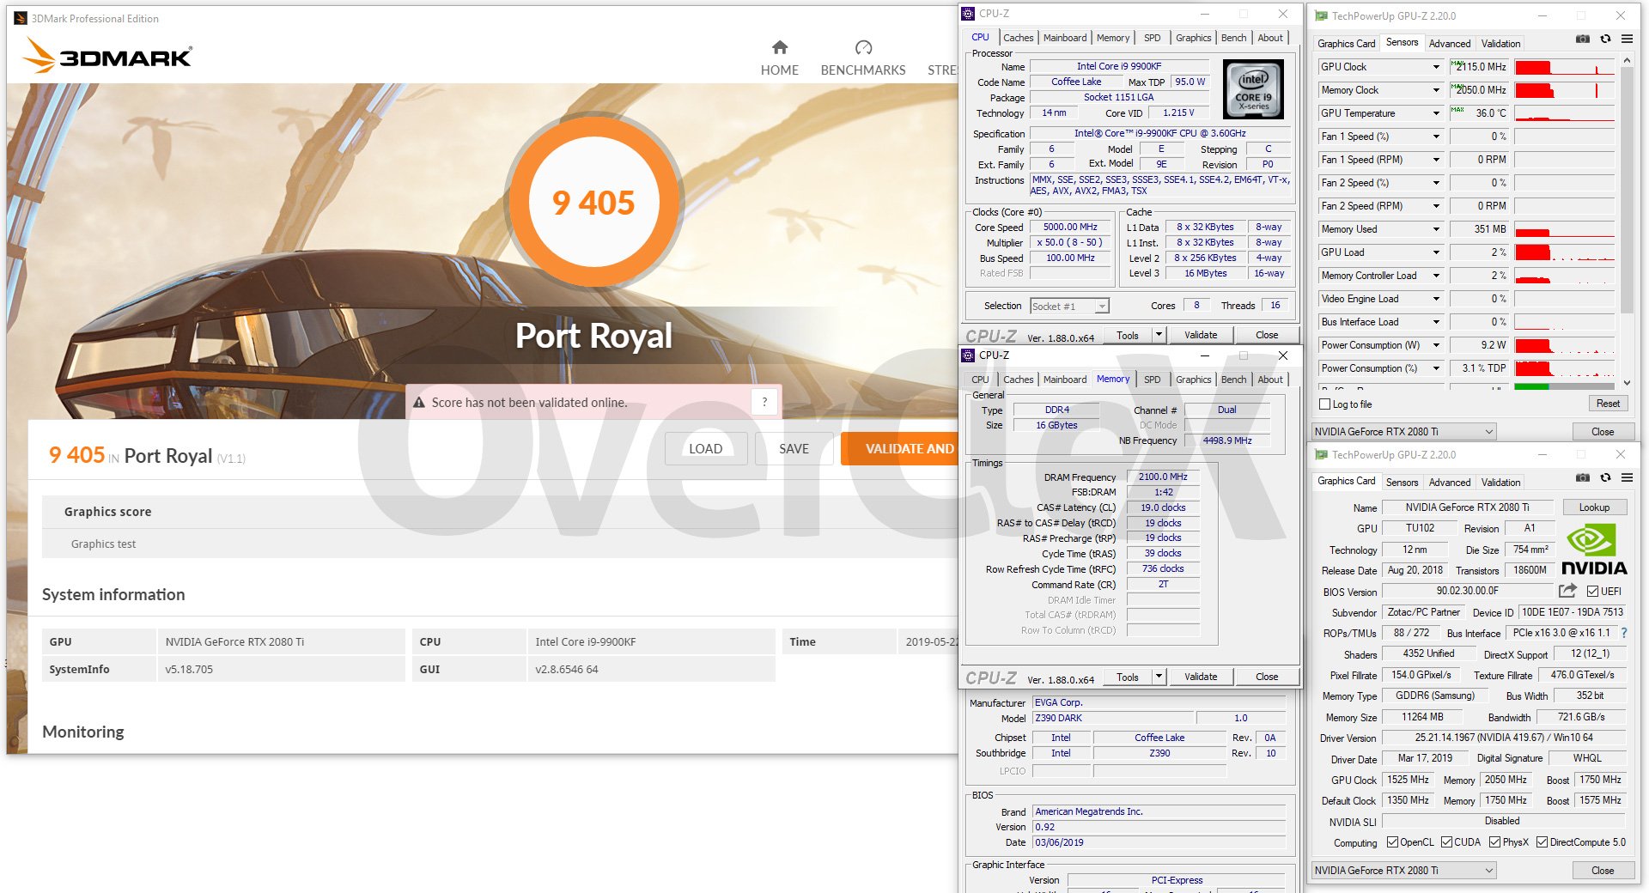1649x893 pixels.
Task: Click the NVIDIA logo in GPU-Z
Action: tap(1594, 550)
